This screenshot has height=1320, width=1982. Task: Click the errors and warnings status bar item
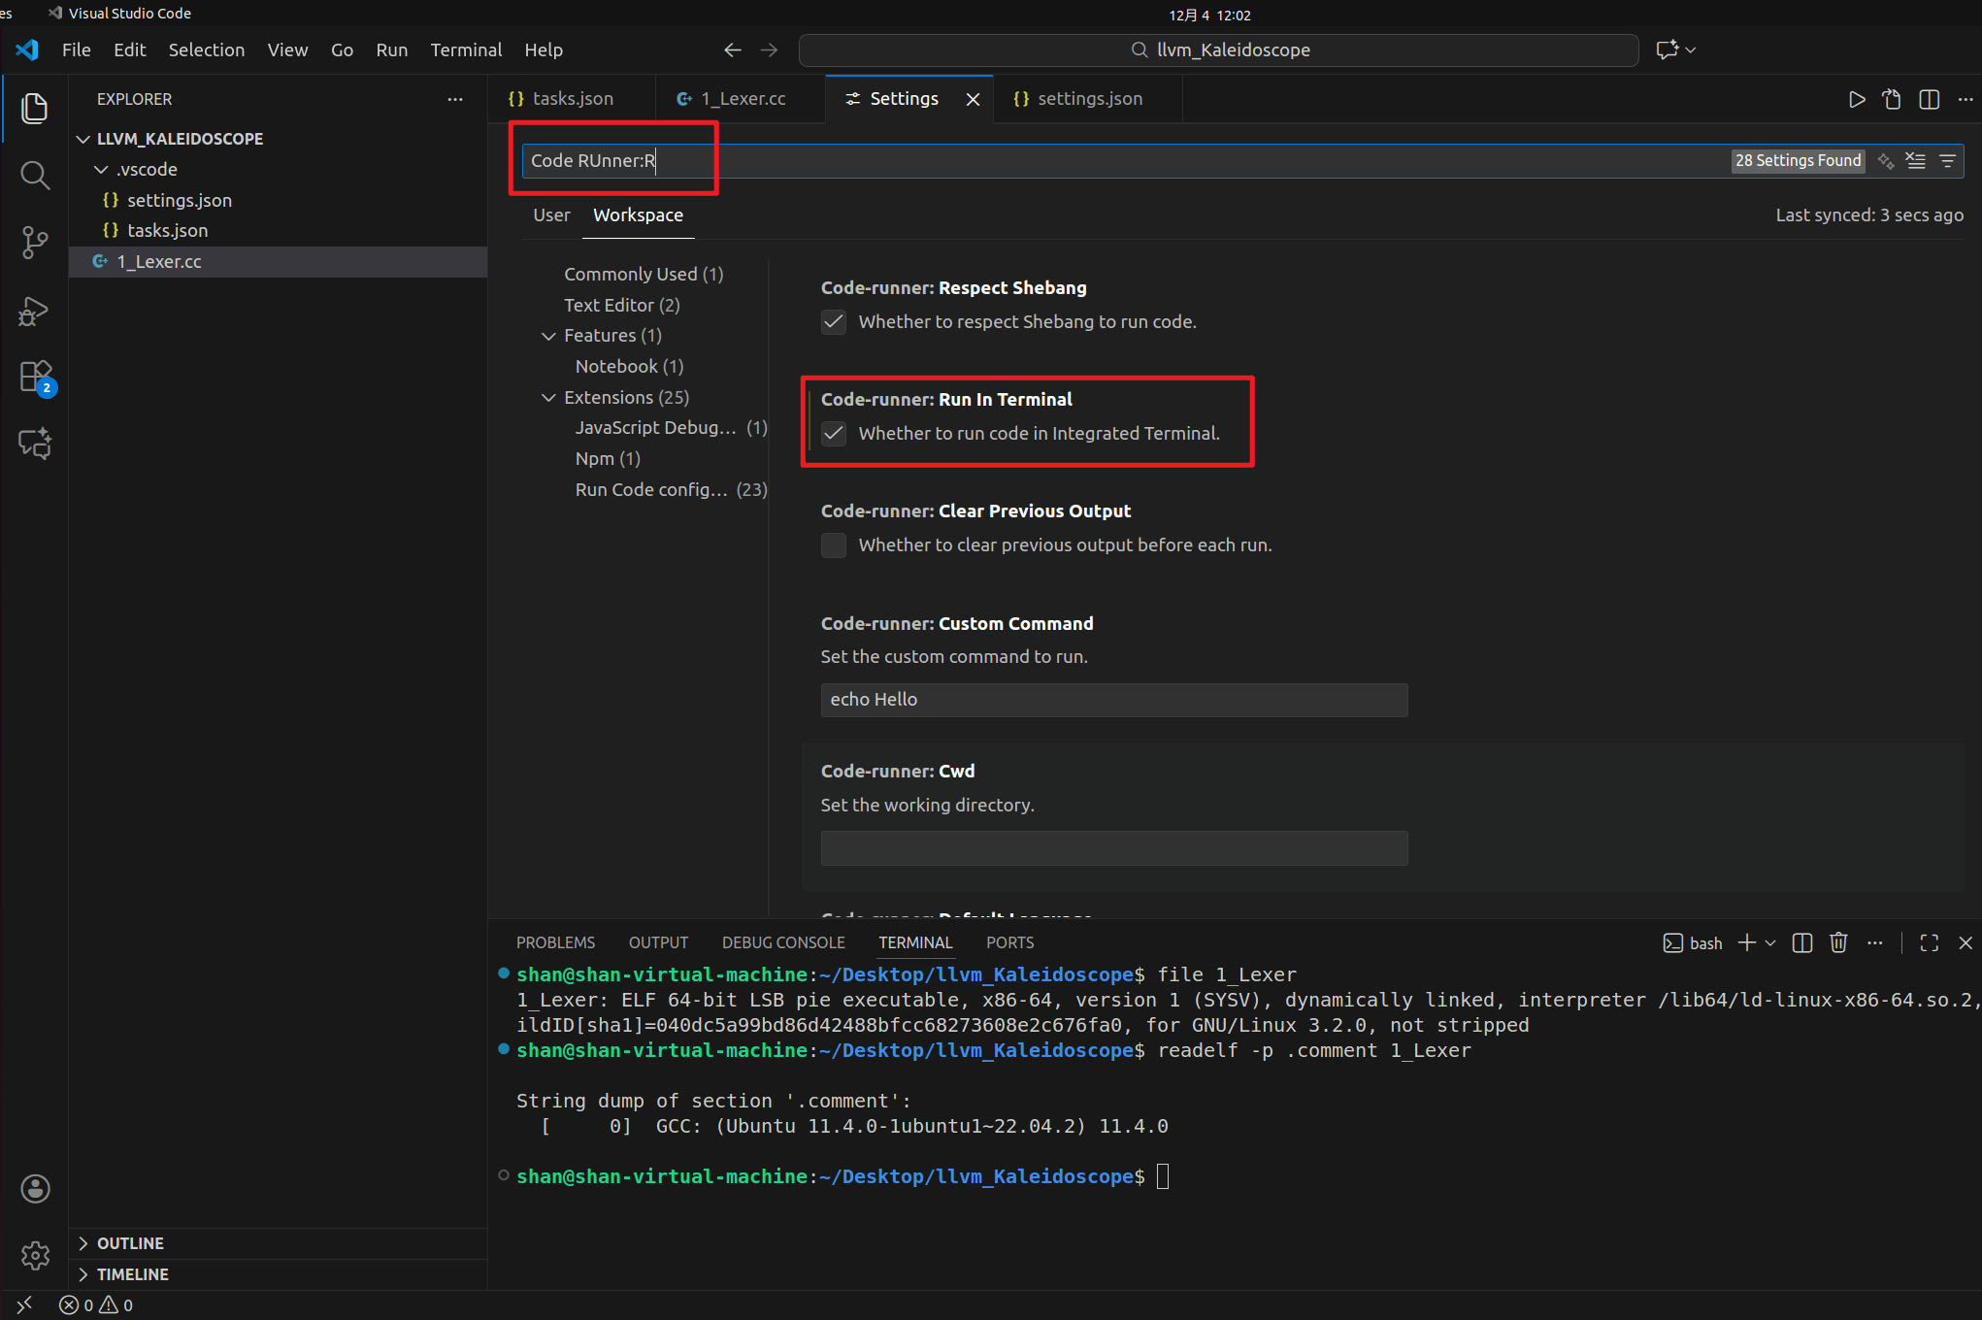click(96, 1304)
